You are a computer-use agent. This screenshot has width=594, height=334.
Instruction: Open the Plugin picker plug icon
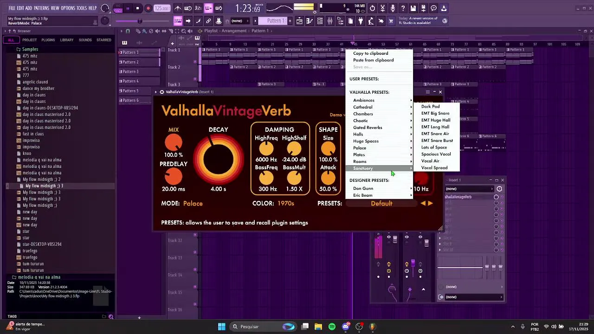(361, 21)
